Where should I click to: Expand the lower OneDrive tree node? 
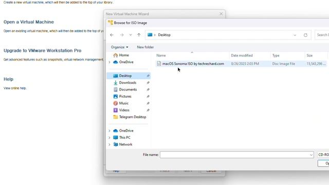(109, 131)
